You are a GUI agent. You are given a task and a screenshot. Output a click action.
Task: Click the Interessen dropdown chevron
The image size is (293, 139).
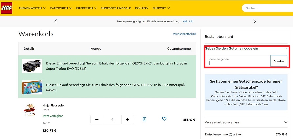pyautogui.click(x=96, y=8)
